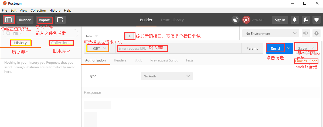This screenshot has width=323, height=127.
Task: Click the heart icon in header
Action: click(317, 20)
